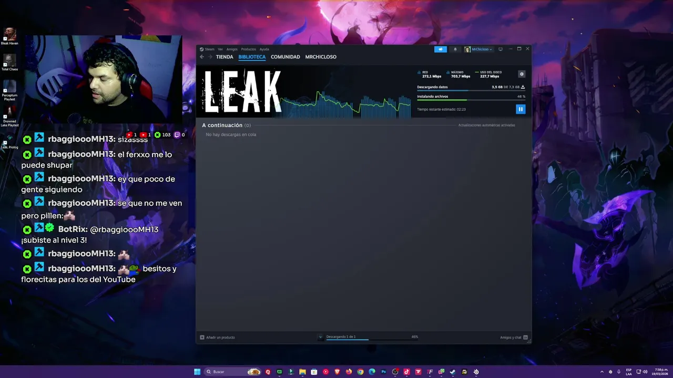The height and width of the screenshot is (378, 673).
Task: Click the USO DEL DISCO stat
Action: click(488, 74)
